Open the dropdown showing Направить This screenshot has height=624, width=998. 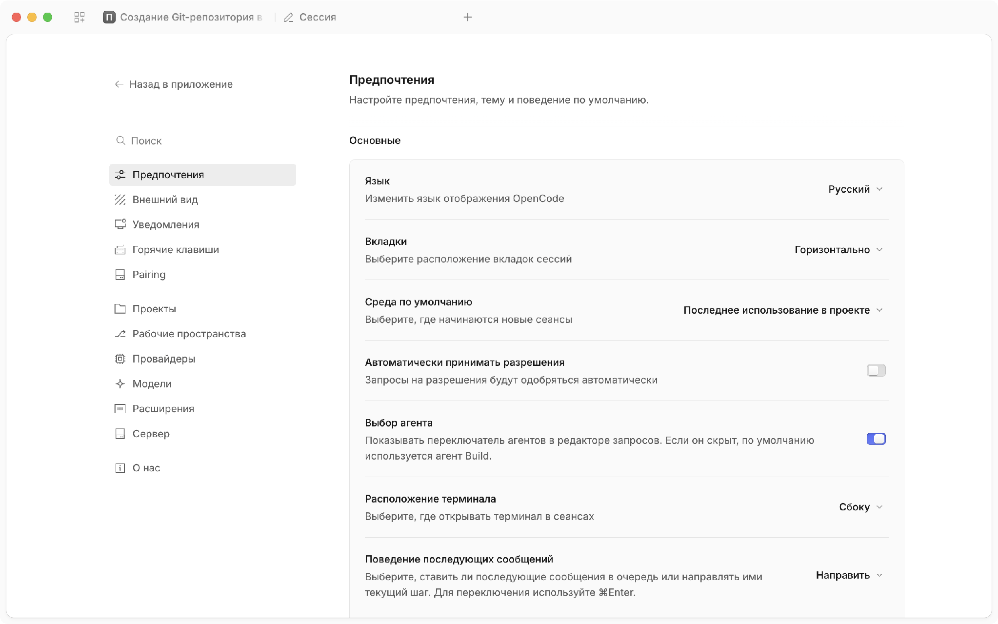pos(850,576)
